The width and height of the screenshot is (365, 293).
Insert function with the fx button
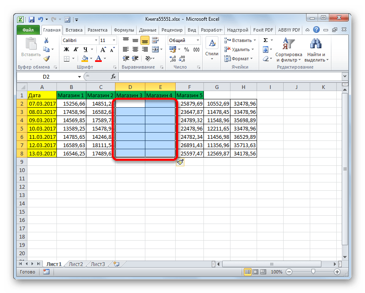coord(113,76)
